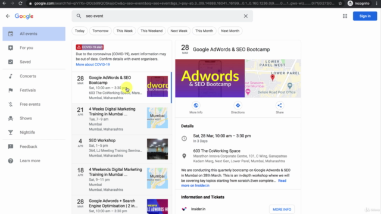
Task: Open large Adwords & SEO Bootcamp banner image
Action: coord(210,78)
